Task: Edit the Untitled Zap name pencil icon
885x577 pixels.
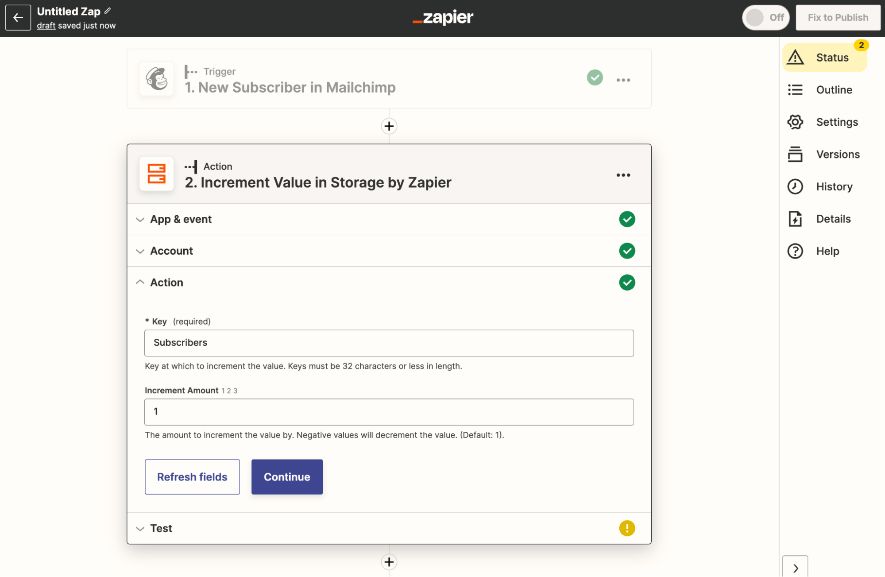Action: click(x=108, y=11)
